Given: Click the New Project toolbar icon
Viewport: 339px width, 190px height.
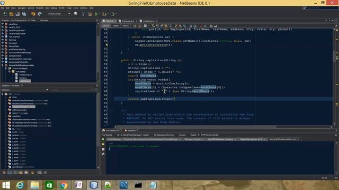Looking at the screenshot, I should coord(11,14).
